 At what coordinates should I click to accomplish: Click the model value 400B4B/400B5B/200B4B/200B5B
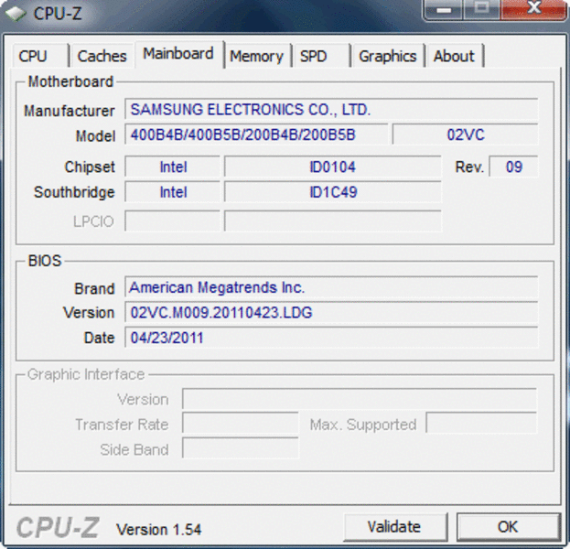(x=256, y=135)
